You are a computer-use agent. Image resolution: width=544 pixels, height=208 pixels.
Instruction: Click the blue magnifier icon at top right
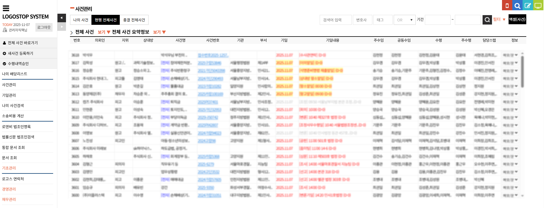click(517, 5)
